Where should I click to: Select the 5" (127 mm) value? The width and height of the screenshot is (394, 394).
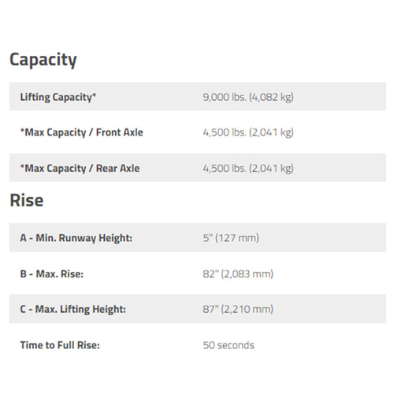tap(231, 238)
